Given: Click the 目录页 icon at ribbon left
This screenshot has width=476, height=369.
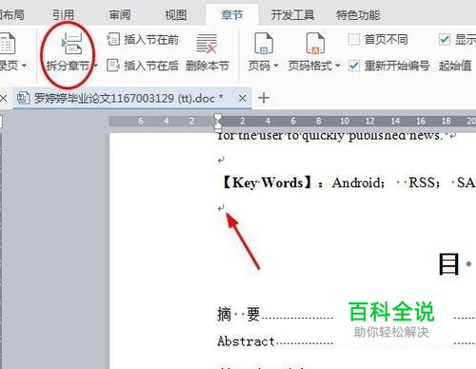Looking at the screenshot, I should point(7,43).
